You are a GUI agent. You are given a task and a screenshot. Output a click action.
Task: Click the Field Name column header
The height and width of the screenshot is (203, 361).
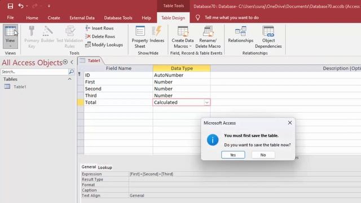(x=118, y=68)
